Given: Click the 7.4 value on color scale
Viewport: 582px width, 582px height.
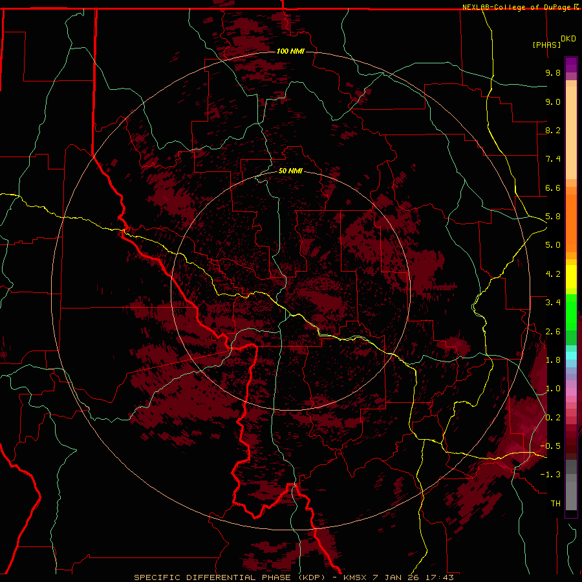Looking at the screenshot, I should tap(553, 159).
